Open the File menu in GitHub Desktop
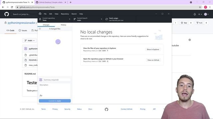Screen dimensions: 213x119 click(x=45, y=14)
